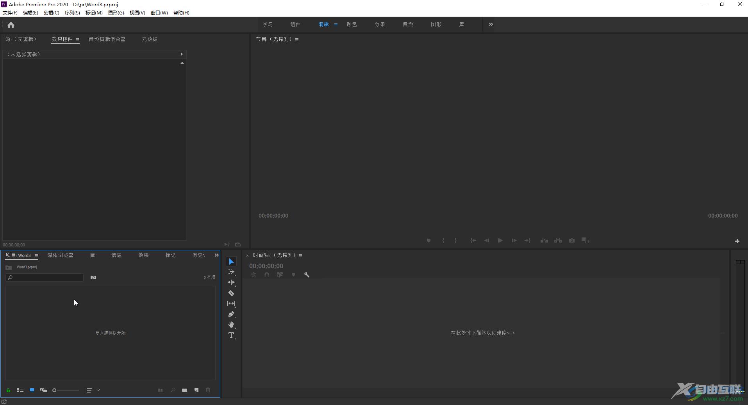Select the Type tool
The image size is (748, 405).
pos(231,335)
